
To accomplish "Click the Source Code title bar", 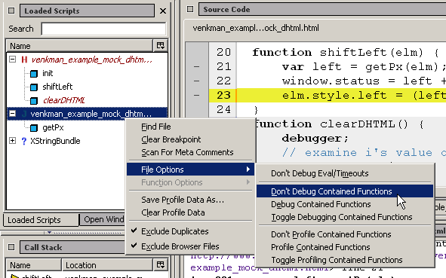I will (x=321, y=9).
